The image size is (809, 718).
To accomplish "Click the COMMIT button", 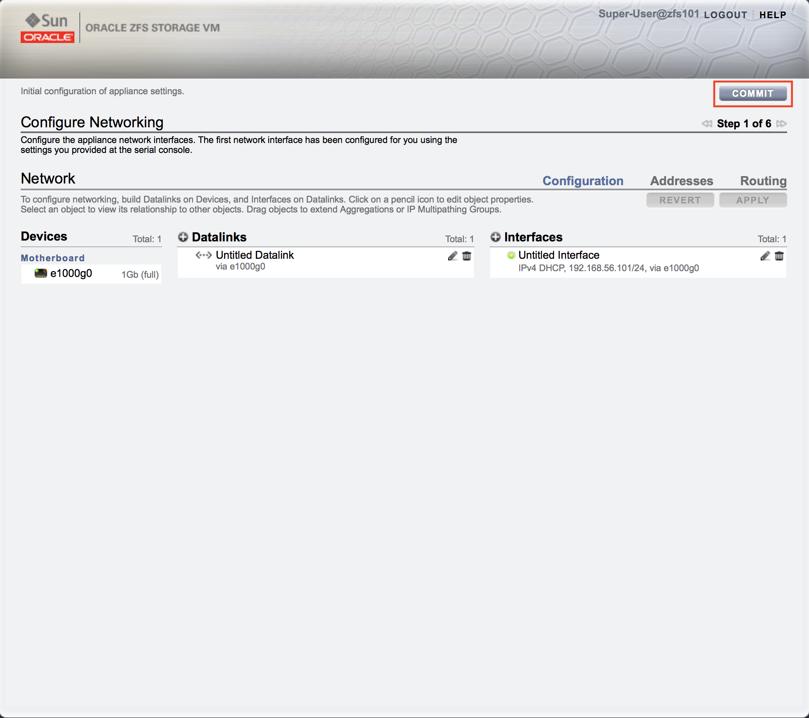I will (x=752, y=93).
